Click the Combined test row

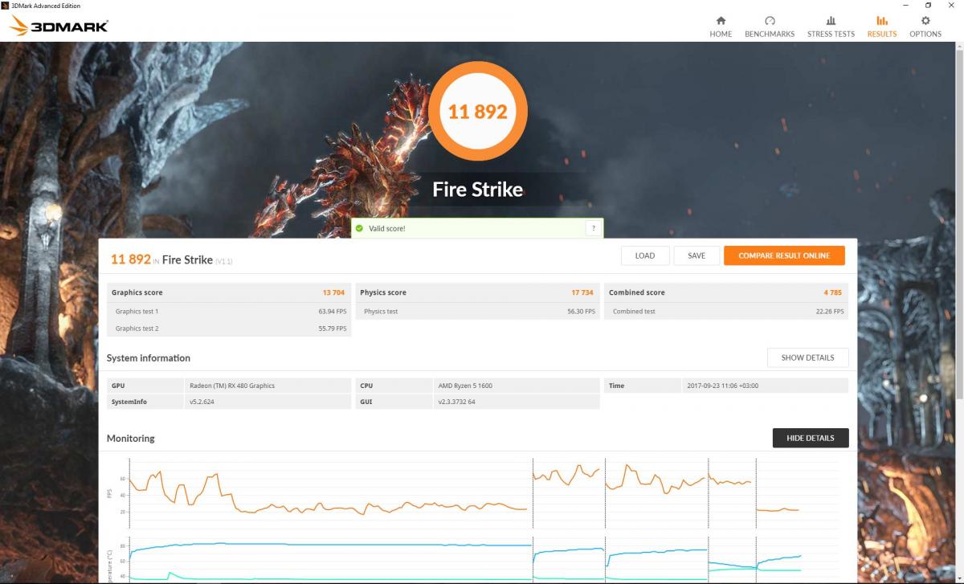[x=726, y=311]
